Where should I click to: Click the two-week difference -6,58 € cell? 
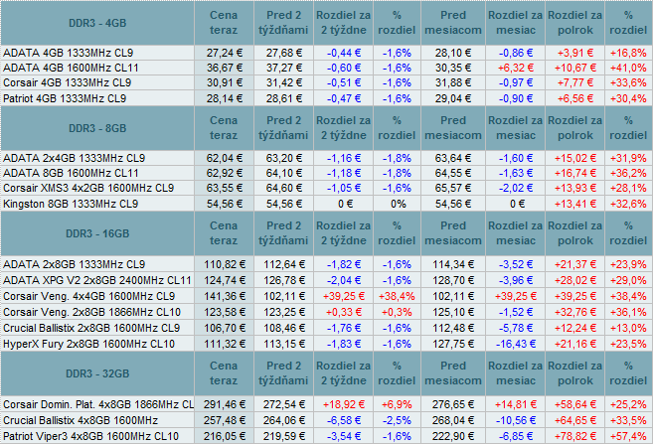[344, 420]
